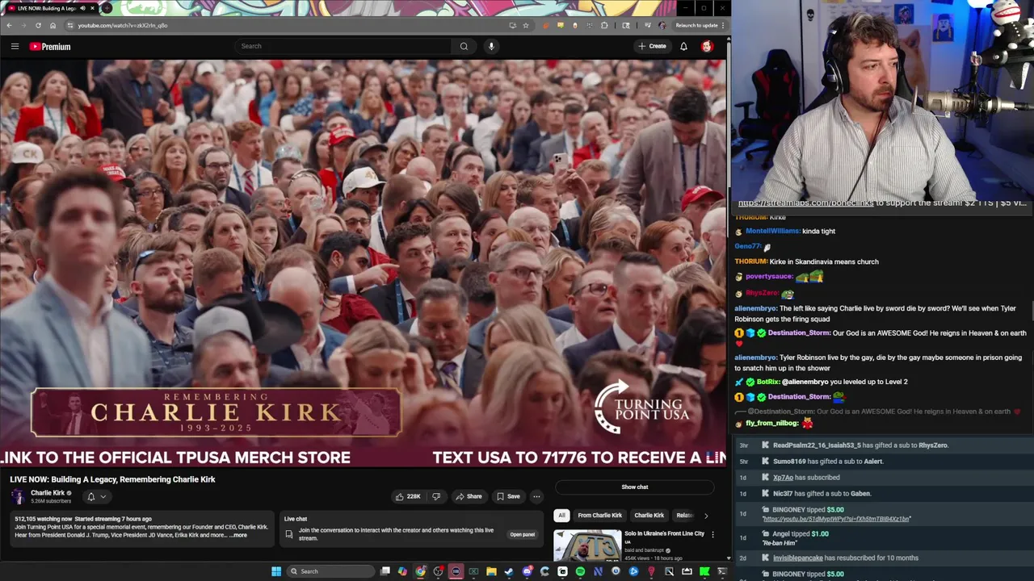The height and width of the screenshot is (581, 1034).
Task: Open a new browser tab
Action: click(x=107, y=8)
